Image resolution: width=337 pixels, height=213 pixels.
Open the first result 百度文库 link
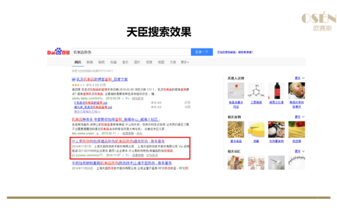[102, 79]
